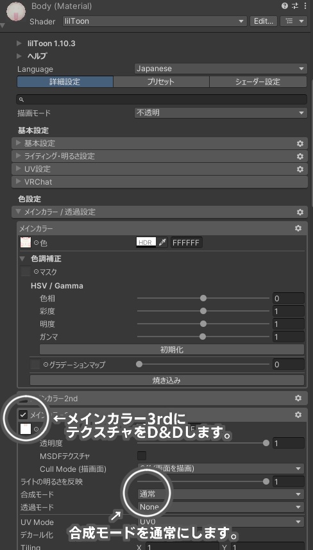Click the 焼き込み bake button
The width and height of the screenshot is (313, 550).
[x=167, y=380]
